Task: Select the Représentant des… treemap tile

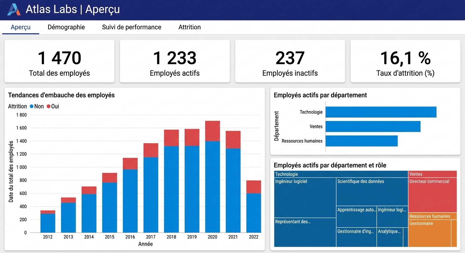Action: [x=305, y=233]
